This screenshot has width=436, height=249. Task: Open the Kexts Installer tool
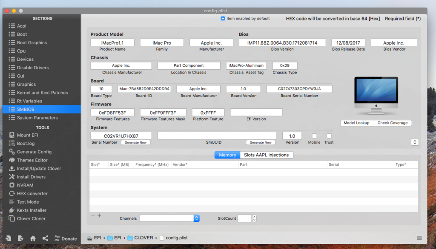(32, 210)
